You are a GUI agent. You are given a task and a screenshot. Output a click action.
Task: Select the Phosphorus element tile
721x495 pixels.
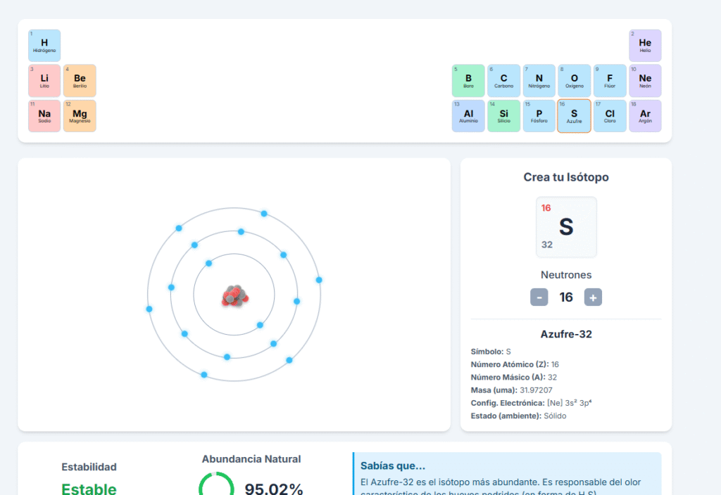coord(539,116)
